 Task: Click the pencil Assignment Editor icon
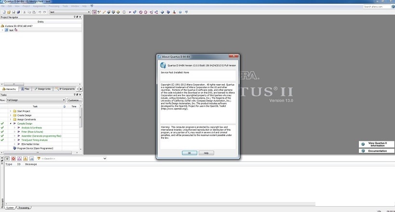pyautogui.click(x=104, y=12)
